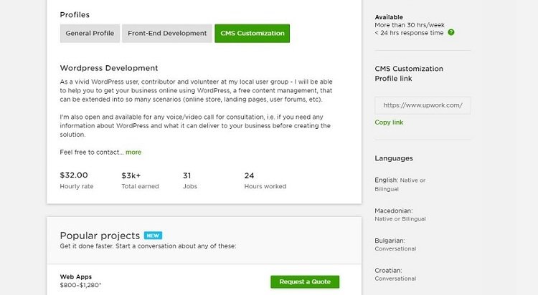Click the '$800-$1,280' price range
This screenshot has height=295, width=538.
tap(80, 285)
